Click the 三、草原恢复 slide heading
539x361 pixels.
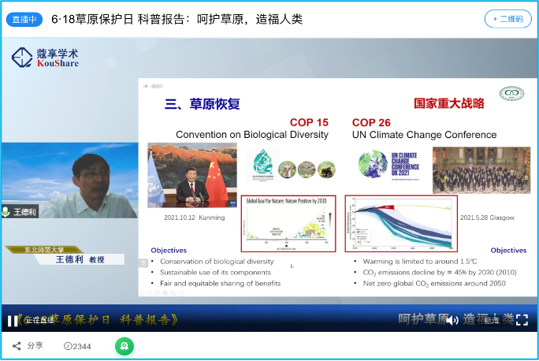pyautogui.click(x=202, y=104)
